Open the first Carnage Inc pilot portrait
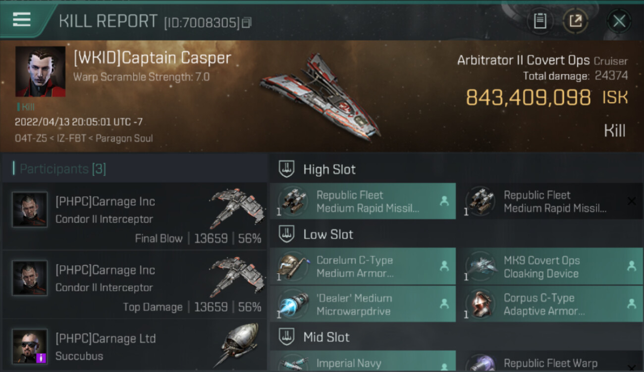 tap(30, 209)
